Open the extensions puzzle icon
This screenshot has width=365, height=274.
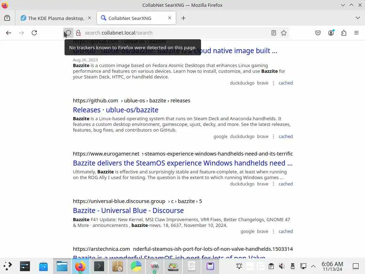(x=344, y=33)
